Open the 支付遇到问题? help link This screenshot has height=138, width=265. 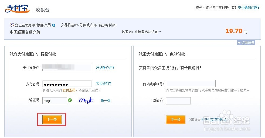[x=249, y=8]
